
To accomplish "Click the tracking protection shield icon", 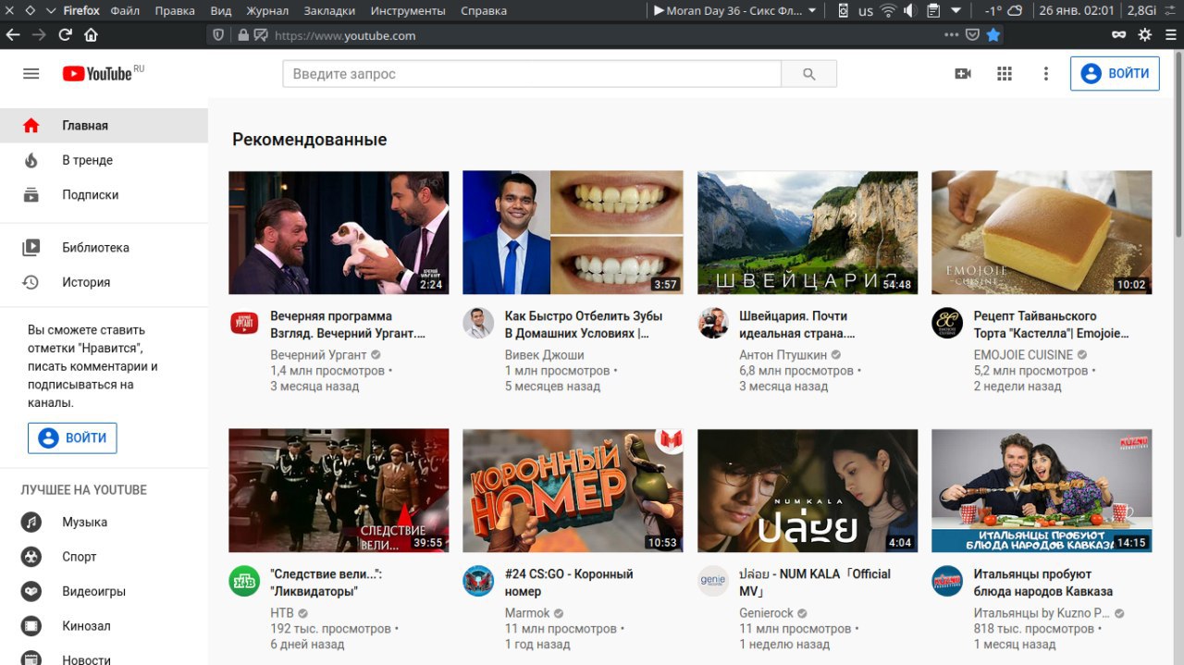I will click(x=218, y=35).
